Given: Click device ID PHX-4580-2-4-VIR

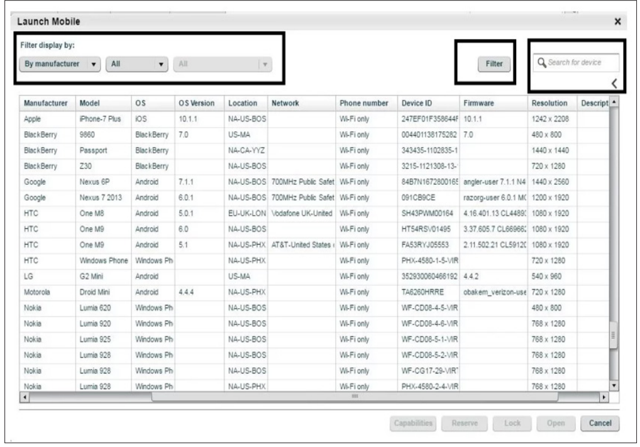Looking at the screenshot, I should [x=428, y=386].
